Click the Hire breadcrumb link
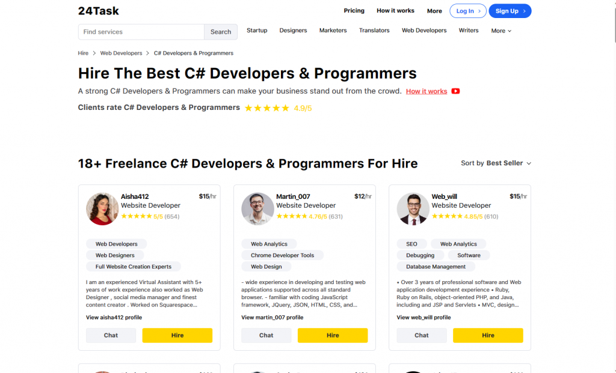This screenshot has height=373, width=616. [x=83, y=53]
